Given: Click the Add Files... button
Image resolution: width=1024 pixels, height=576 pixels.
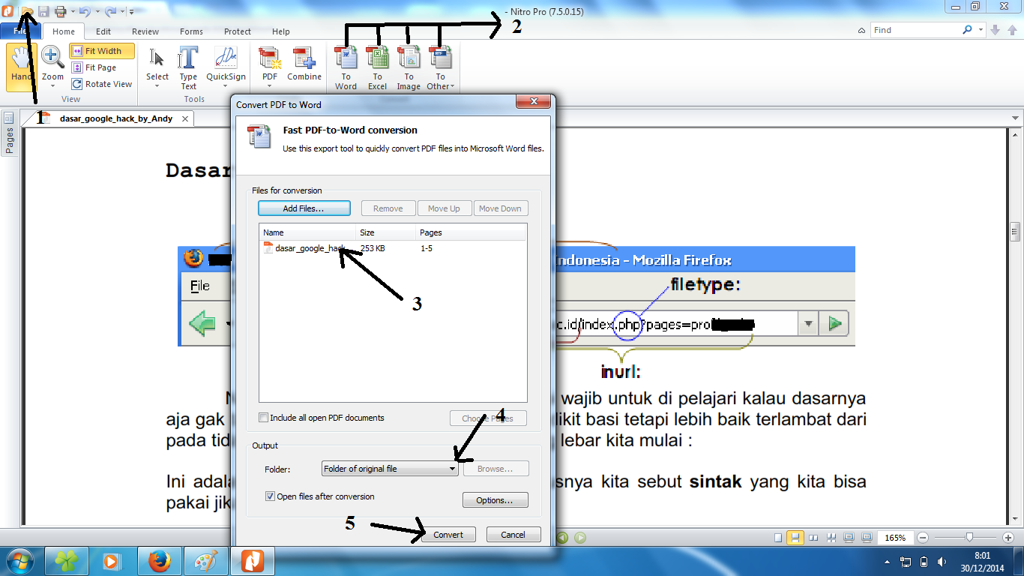Looking at the screenshot, I should click(x=304, y=208).
